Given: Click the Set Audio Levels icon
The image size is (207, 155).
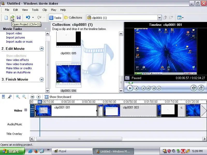Looking at the screenshot, I should point(3,97).
